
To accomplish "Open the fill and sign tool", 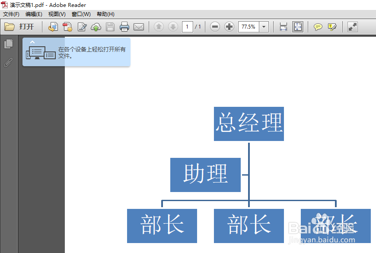I will coord(82,27).
